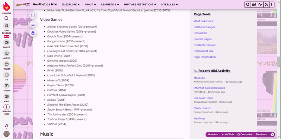The height and width of the screenshot is (139, 281).
Task: Click the Aesthetics Wiki title link
Action: [x=45, y=4]
